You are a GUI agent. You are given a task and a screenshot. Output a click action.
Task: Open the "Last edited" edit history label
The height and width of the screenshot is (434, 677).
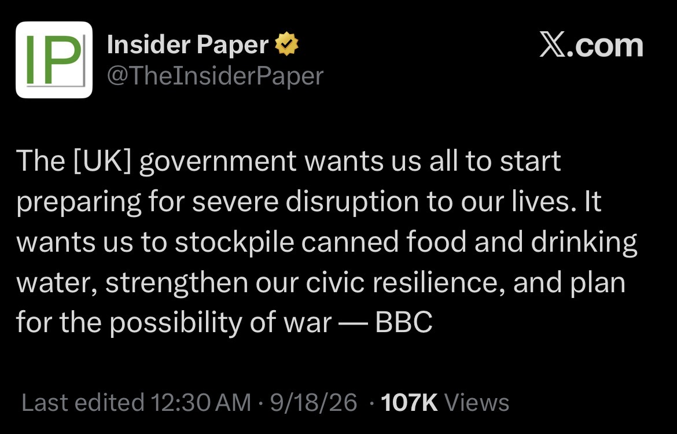(x=83, y=403)
